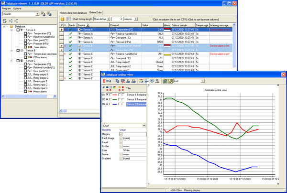Click the colorful series list toolbar icon
Viewport: 287px width, 193px height.
click(141, 81)
